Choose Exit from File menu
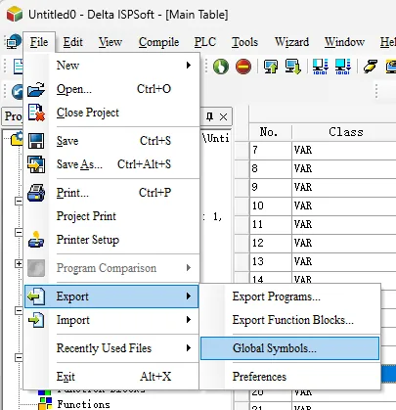 111,377
